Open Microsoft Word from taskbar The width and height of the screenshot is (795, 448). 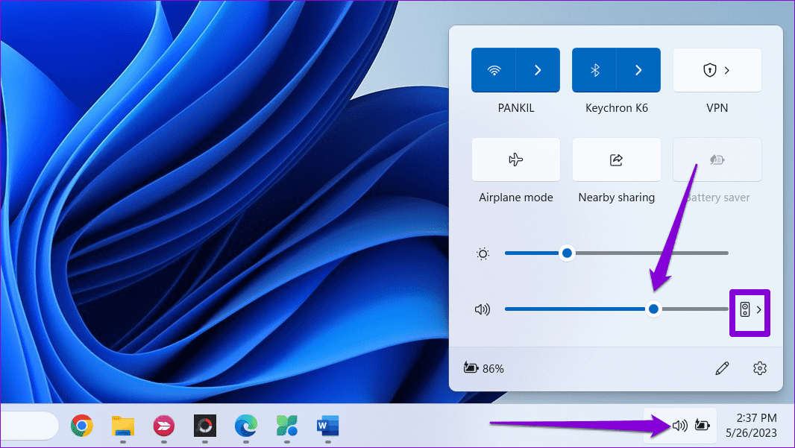tap(327, 426)
